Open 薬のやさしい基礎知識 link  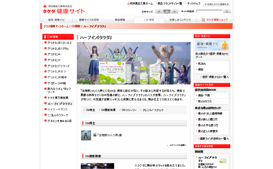[210, 114]
